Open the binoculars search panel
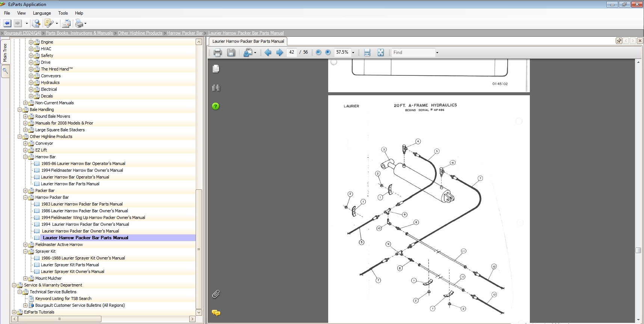Image resolution: width=644 pixels, height=324 pixels. click(216, 88)
